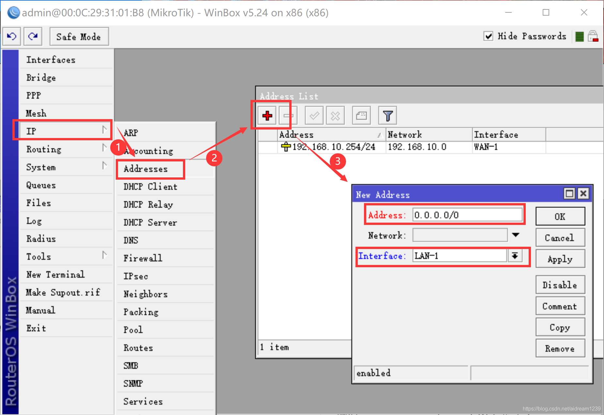Viewport: 604px width, 415px height.
Task: Click the Comment button in New Address
Action: (560, 306)
